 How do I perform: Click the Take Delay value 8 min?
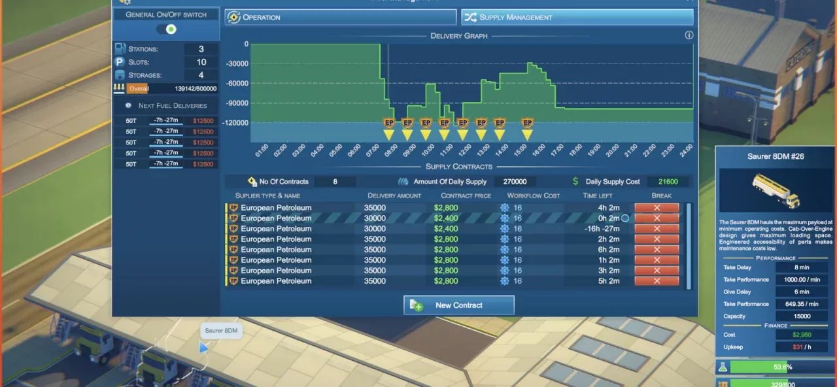(802, 267)
